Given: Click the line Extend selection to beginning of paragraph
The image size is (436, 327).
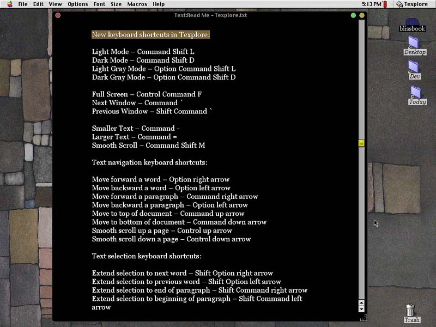Looking at the screenshot, I should 197,303.
